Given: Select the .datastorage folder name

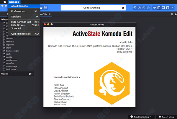Looking at the screenshot, I should click(12, 66).
